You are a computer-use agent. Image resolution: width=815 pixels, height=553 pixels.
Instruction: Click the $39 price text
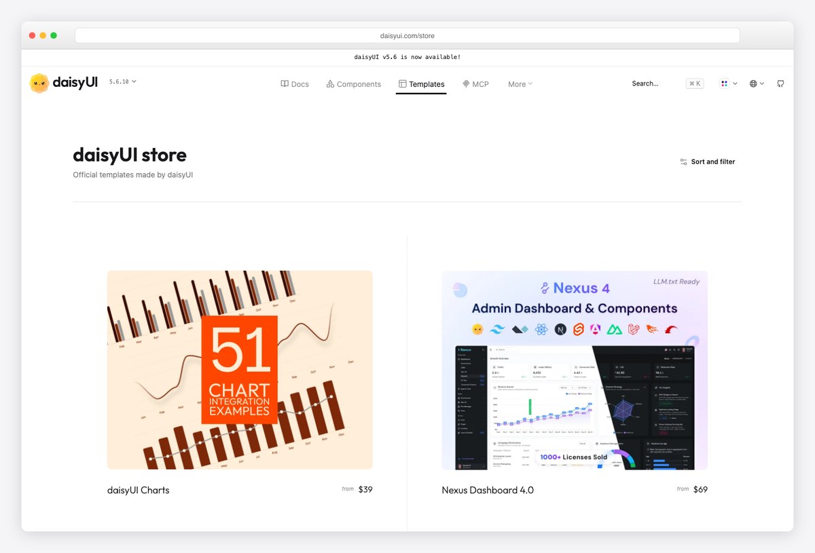tap(365, 489)
